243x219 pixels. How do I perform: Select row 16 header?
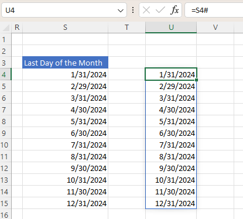(6, 214)
